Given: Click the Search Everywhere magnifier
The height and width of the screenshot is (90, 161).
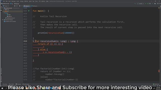Looking at the screenshot, I should pyautogui.click(x=160, y=3).
